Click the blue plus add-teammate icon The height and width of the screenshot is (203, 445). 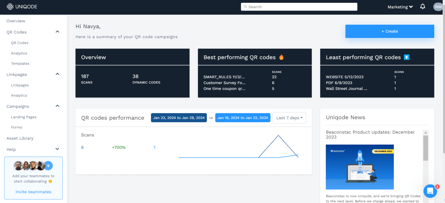[48, 166]
